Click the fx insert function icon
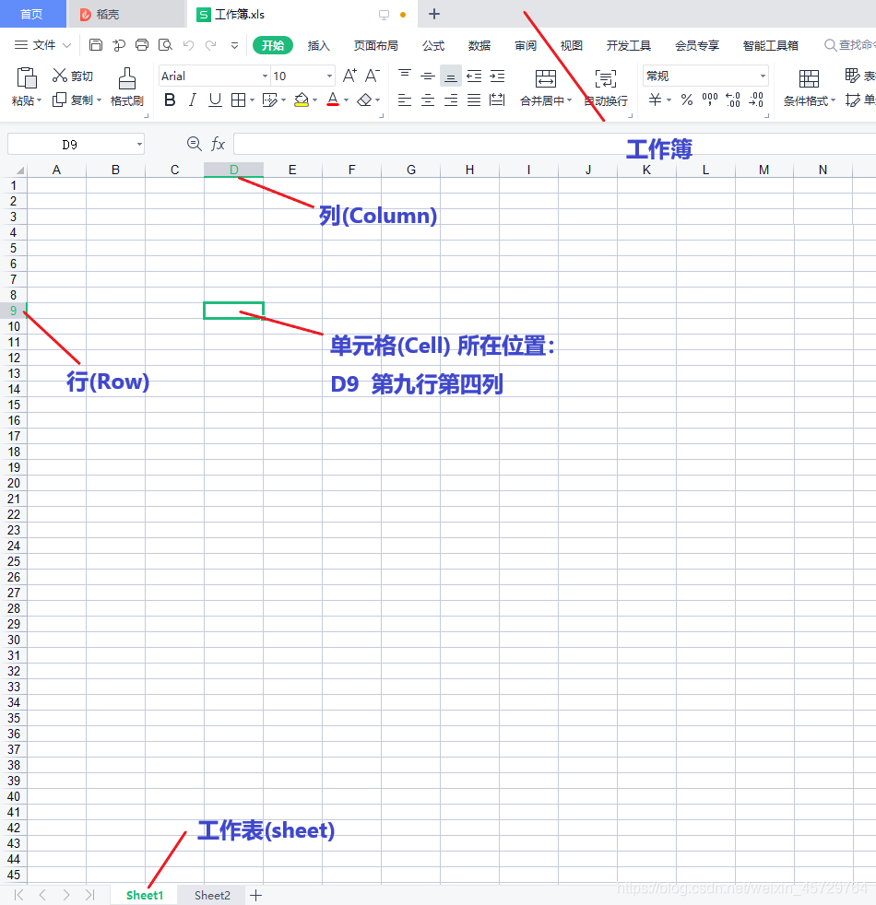This screenshot has width=876, height=905. [x=218, y=144]
